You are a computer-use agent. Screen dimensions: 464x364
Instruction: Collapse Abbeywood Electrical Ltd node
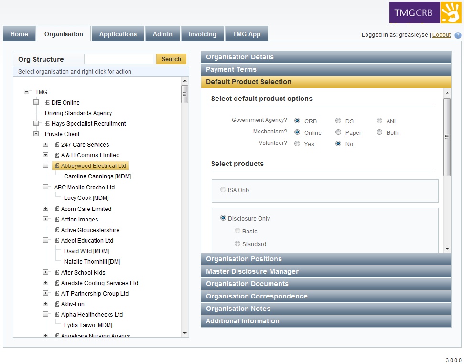(x=45, y=165)
